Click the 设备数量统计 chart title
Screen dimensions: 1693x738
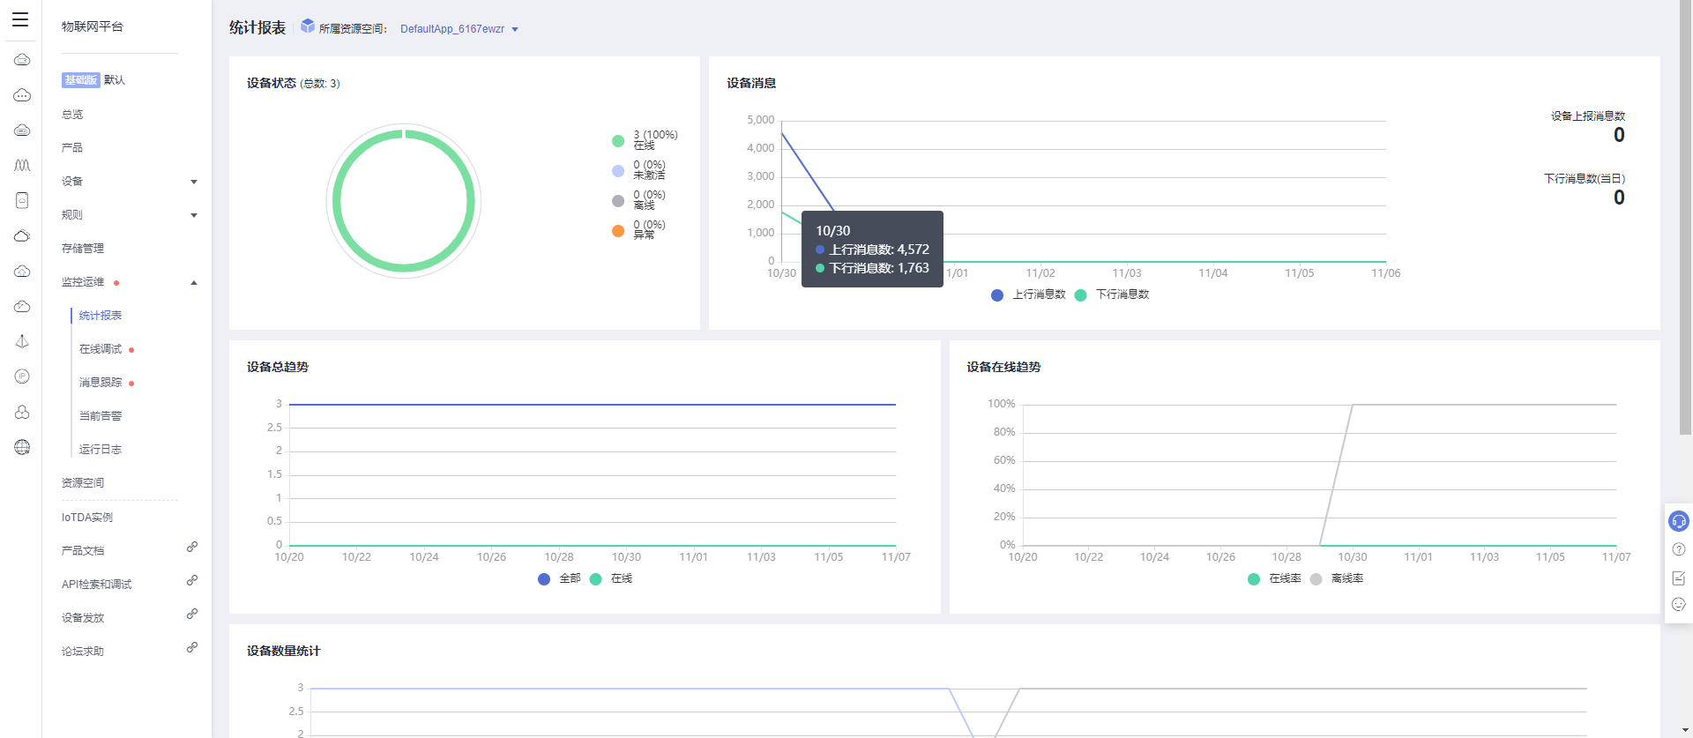click(x=284, y=651)
